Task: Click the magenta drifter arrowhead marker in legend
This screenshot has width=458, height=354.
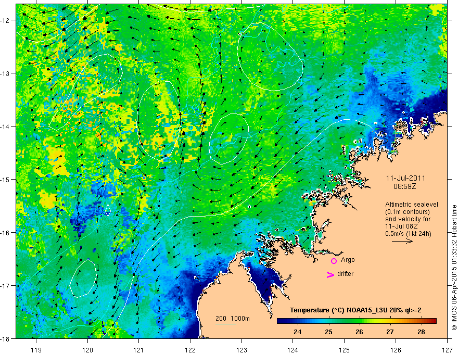Action: [330, 274]
